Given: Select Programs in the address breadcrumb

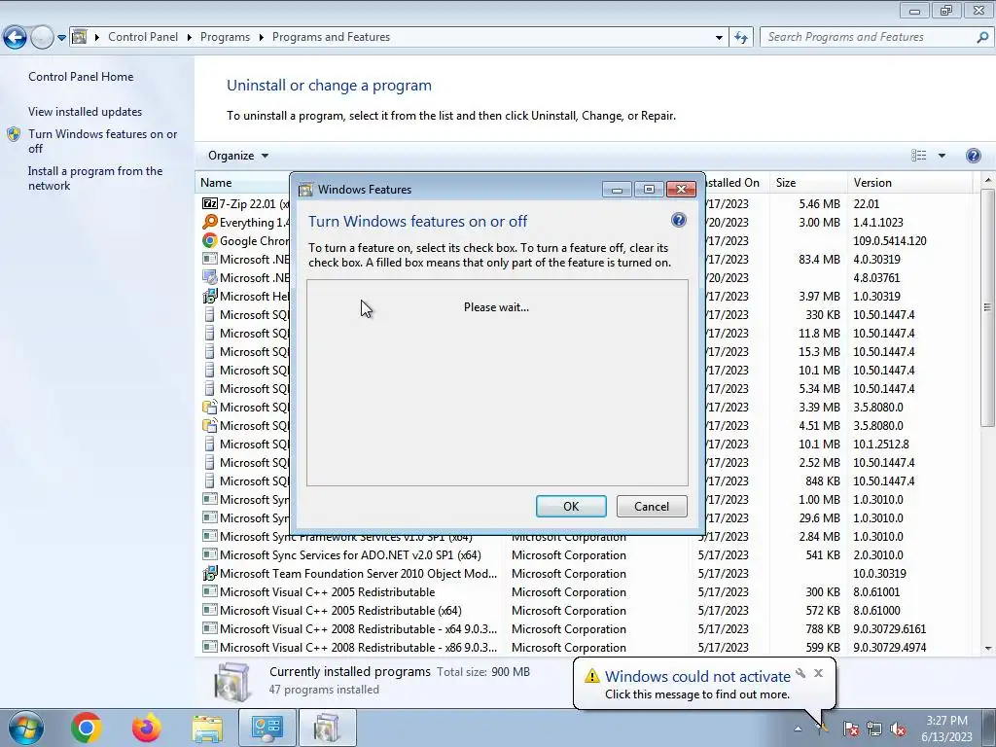Looking at the screenshot, I should click(225, 37).
